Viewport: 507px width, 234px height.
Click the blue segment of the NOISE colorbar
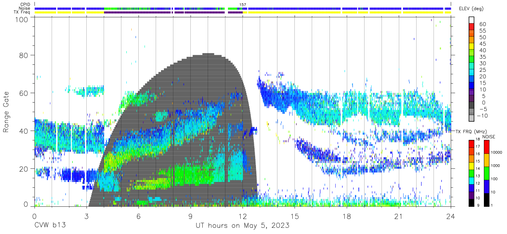(486, 187)
